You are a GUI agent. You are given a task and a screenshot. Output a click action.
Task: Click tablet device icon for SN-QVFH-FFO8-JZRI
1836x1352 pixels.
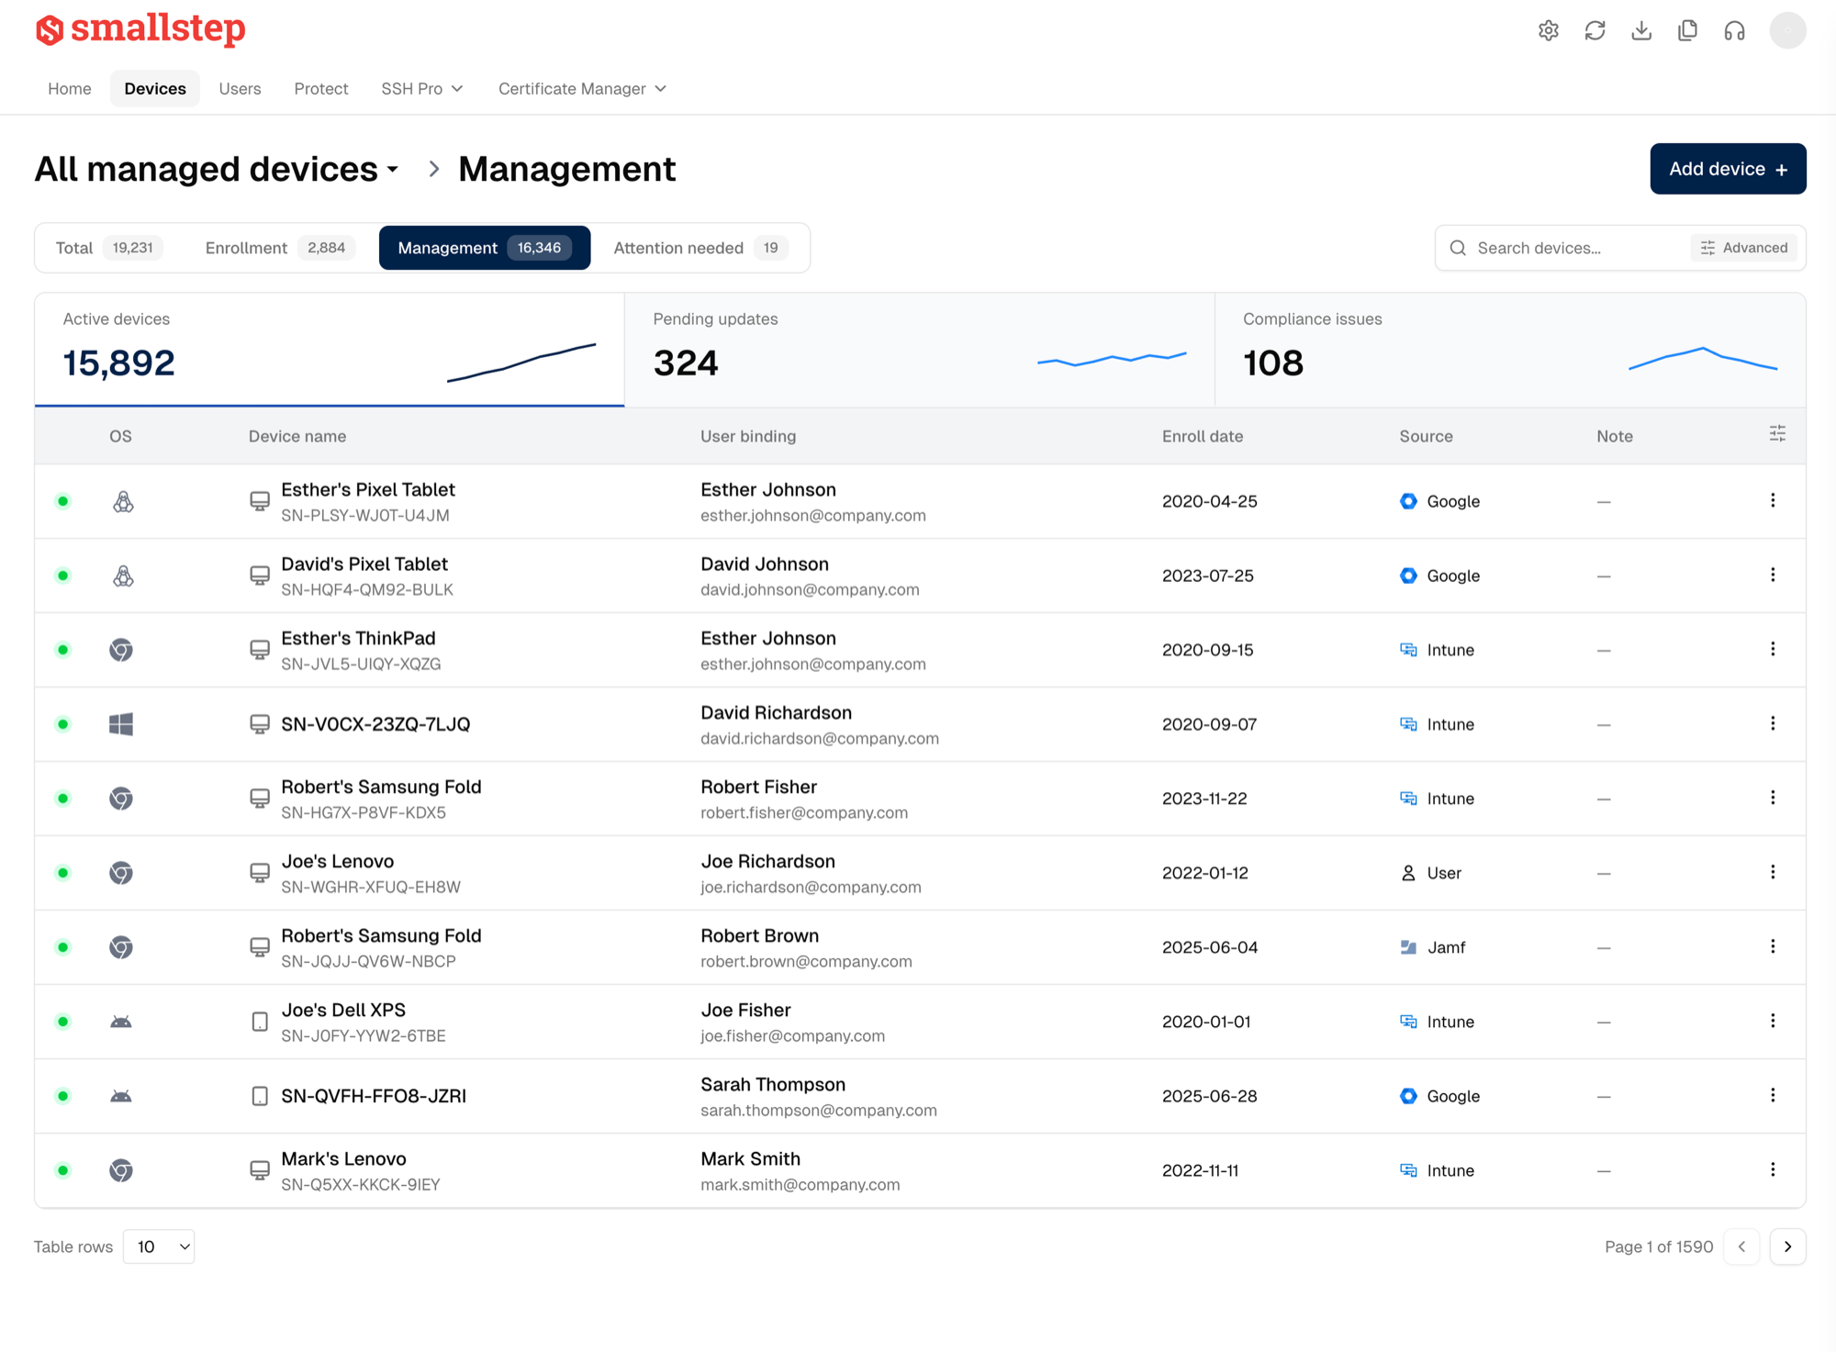260,1096
